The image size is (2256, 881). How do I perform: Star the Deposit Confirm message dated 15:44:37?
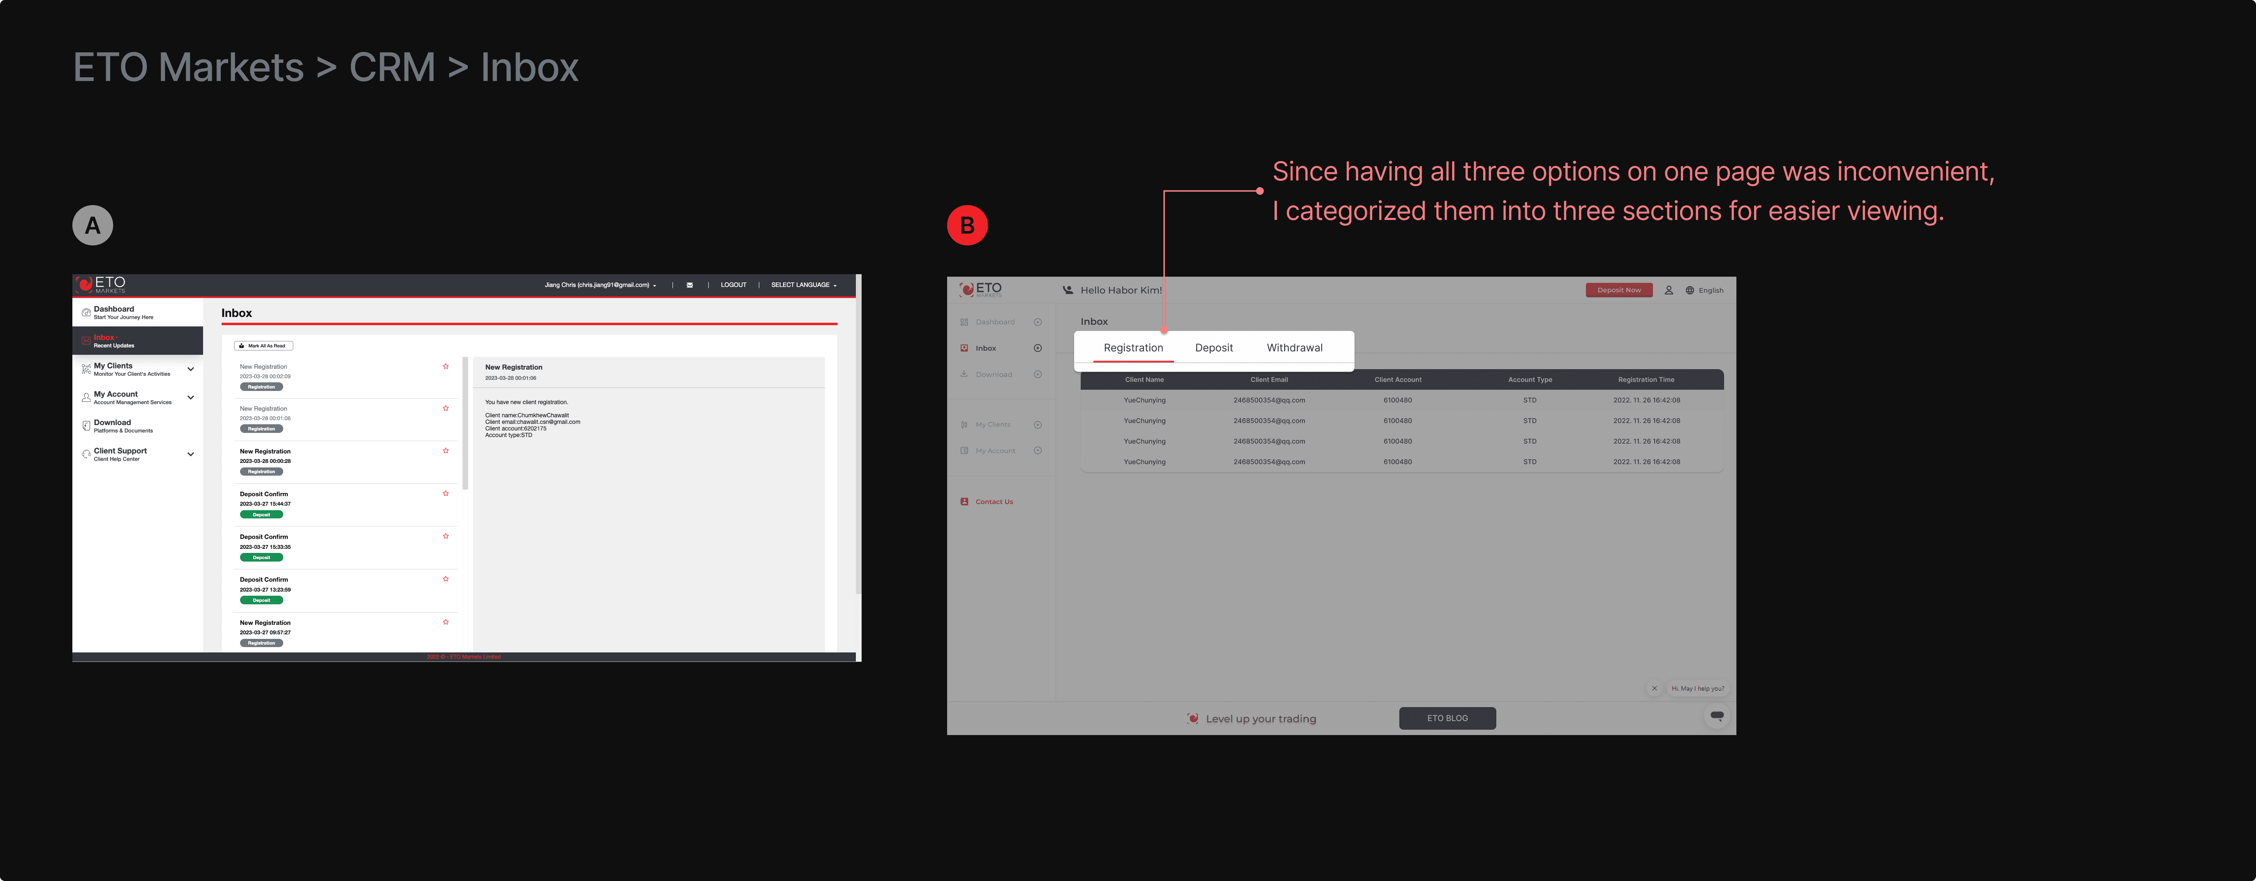(x=446, y=493)
